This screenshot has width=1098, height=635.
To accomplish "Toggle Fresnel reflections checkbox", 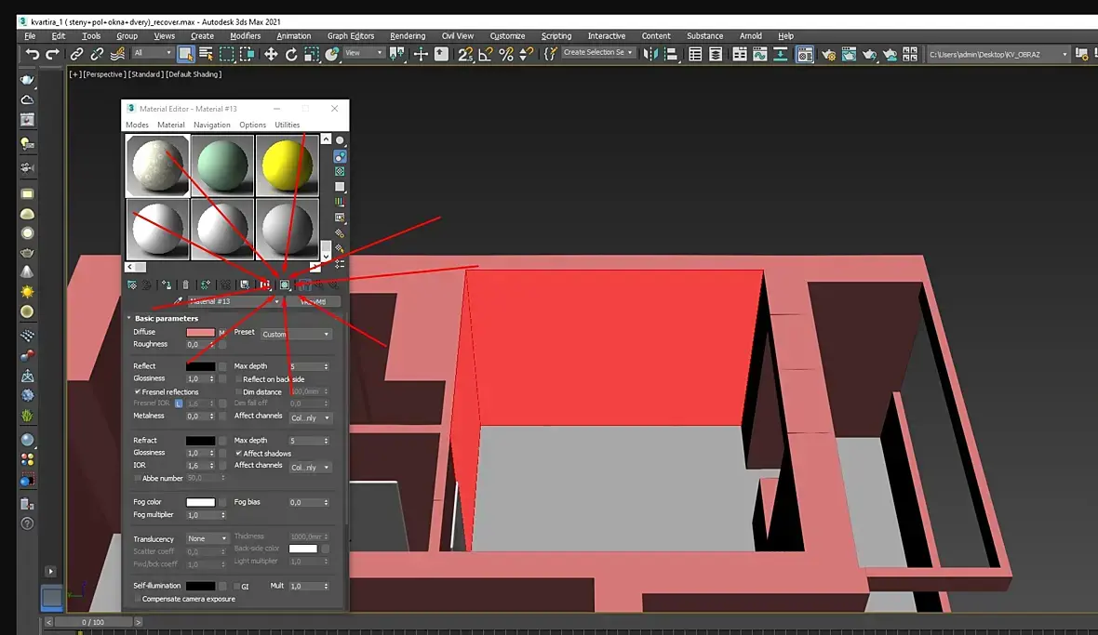I will (138, 392).
